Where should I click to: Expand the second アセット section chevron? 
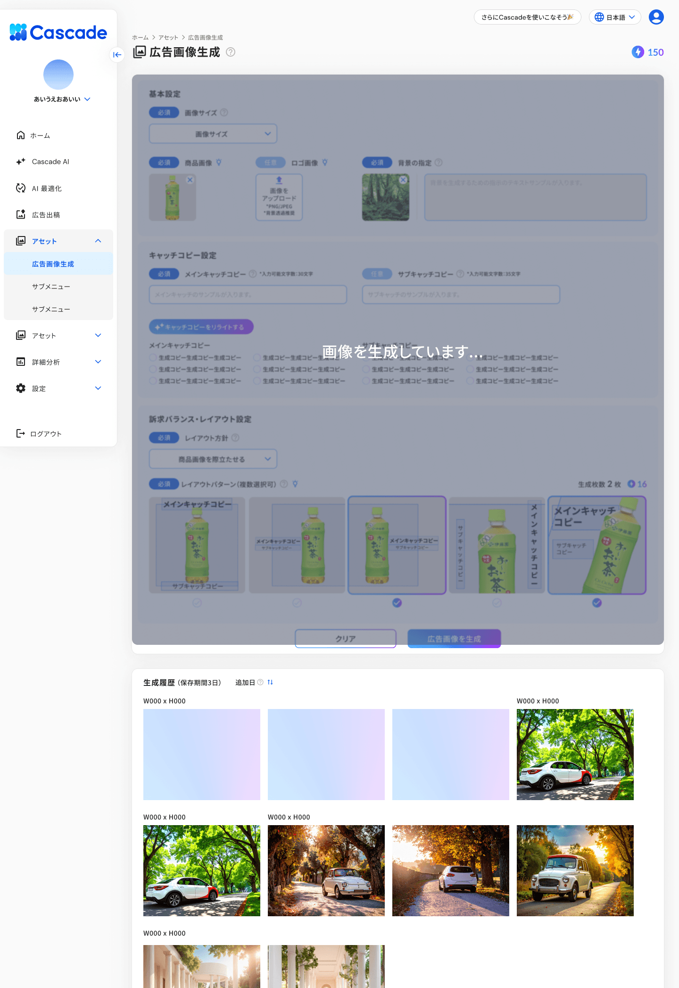(x=98, y=335)
